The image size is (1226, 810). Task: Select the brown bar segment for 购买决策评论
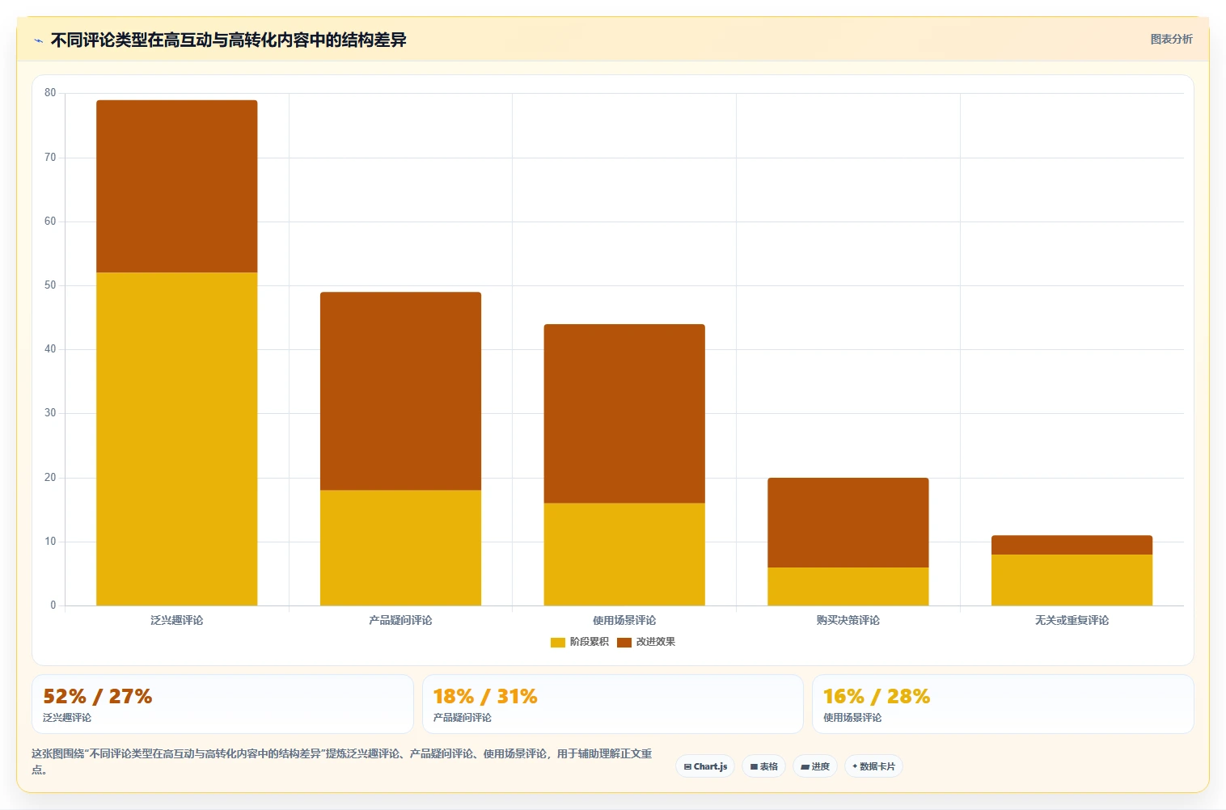[x=848, y=522]
